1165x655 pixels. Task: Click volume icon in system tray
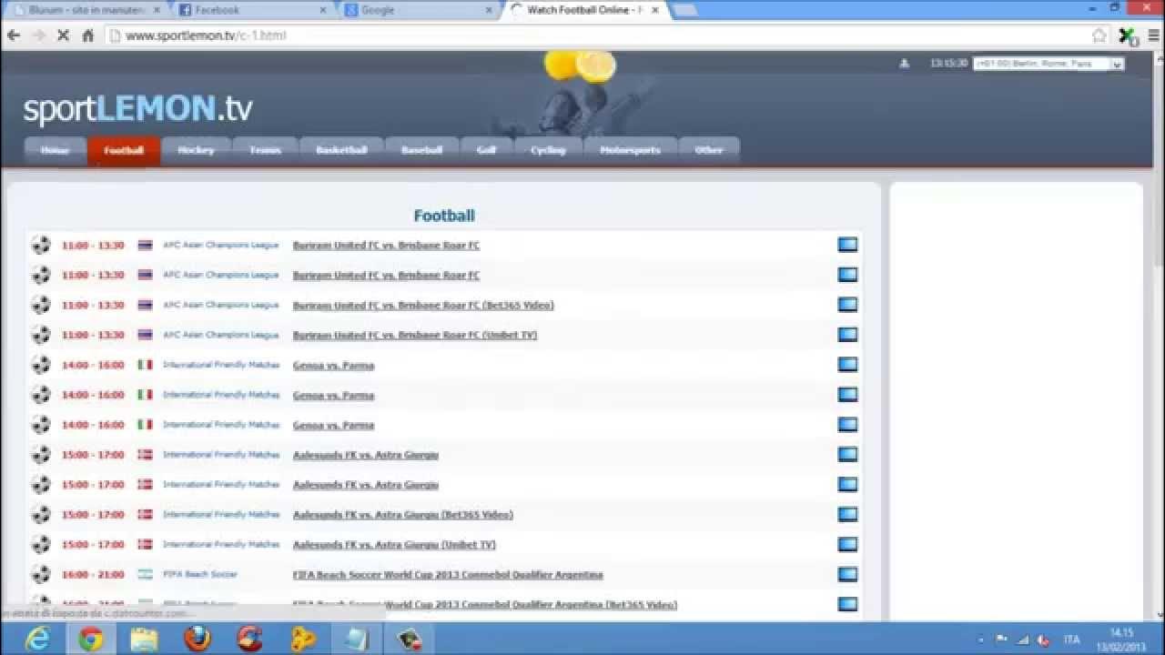click(1043, 640)
